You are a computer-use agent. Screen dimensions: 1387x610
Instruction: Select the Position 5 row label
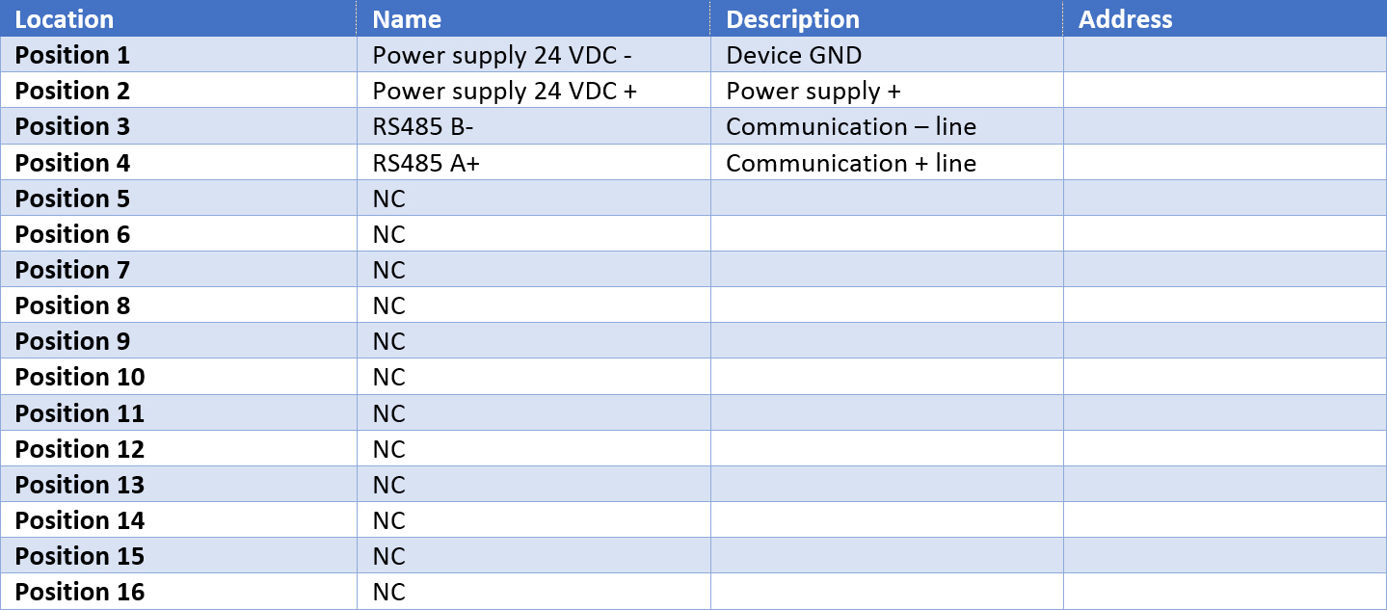(x=178, y=199)
